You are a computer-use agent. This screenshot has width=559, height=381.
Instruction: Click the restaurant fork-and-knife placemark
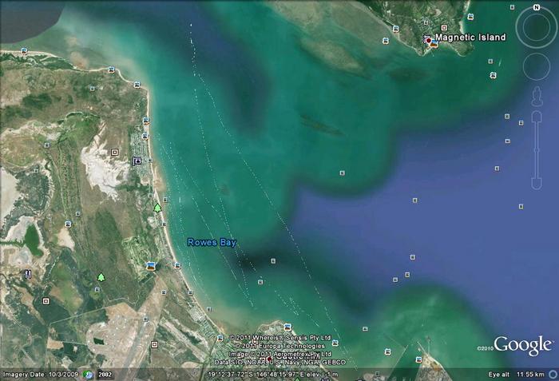(28, 273)
